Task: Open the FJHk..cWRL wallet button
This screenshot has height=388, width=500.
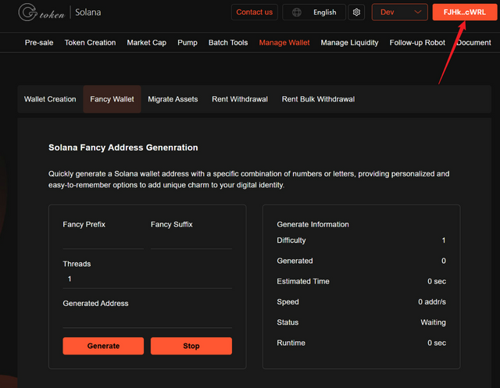Action: (x=464, y=12)
